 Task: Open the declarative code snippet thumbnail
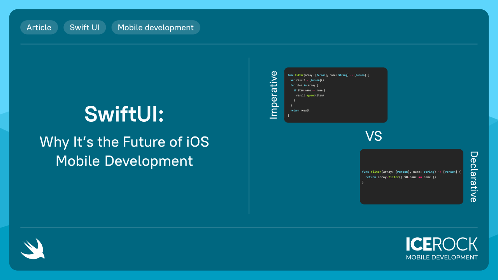(x=412, y=177)
